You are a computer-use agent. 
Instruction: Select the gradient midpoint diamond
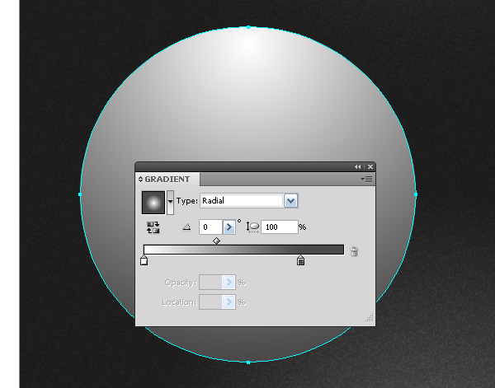(216, 241)
